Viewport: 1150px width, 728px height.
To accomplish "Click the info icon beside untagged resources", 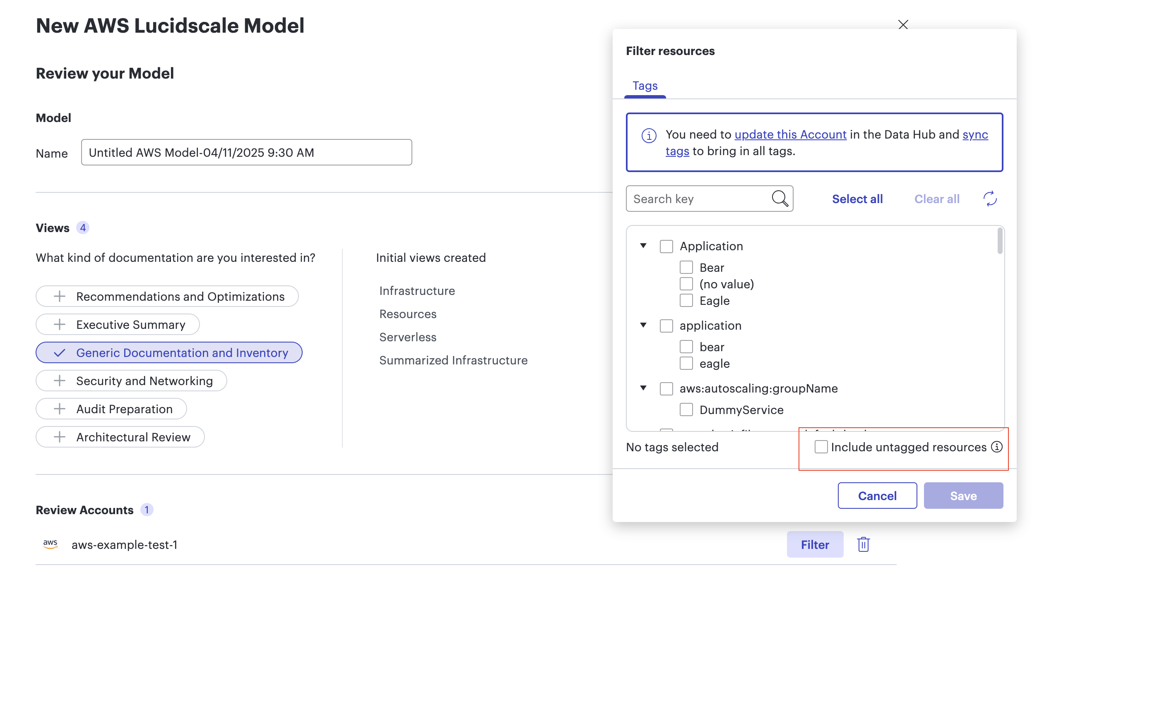I will coord(997,447).
